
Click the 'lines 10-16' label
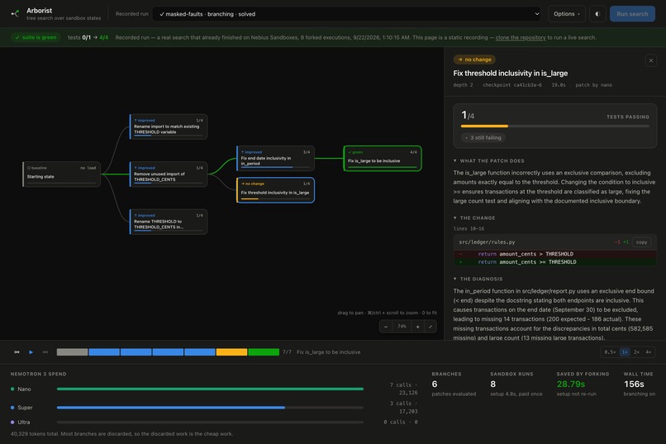point(469,228)
